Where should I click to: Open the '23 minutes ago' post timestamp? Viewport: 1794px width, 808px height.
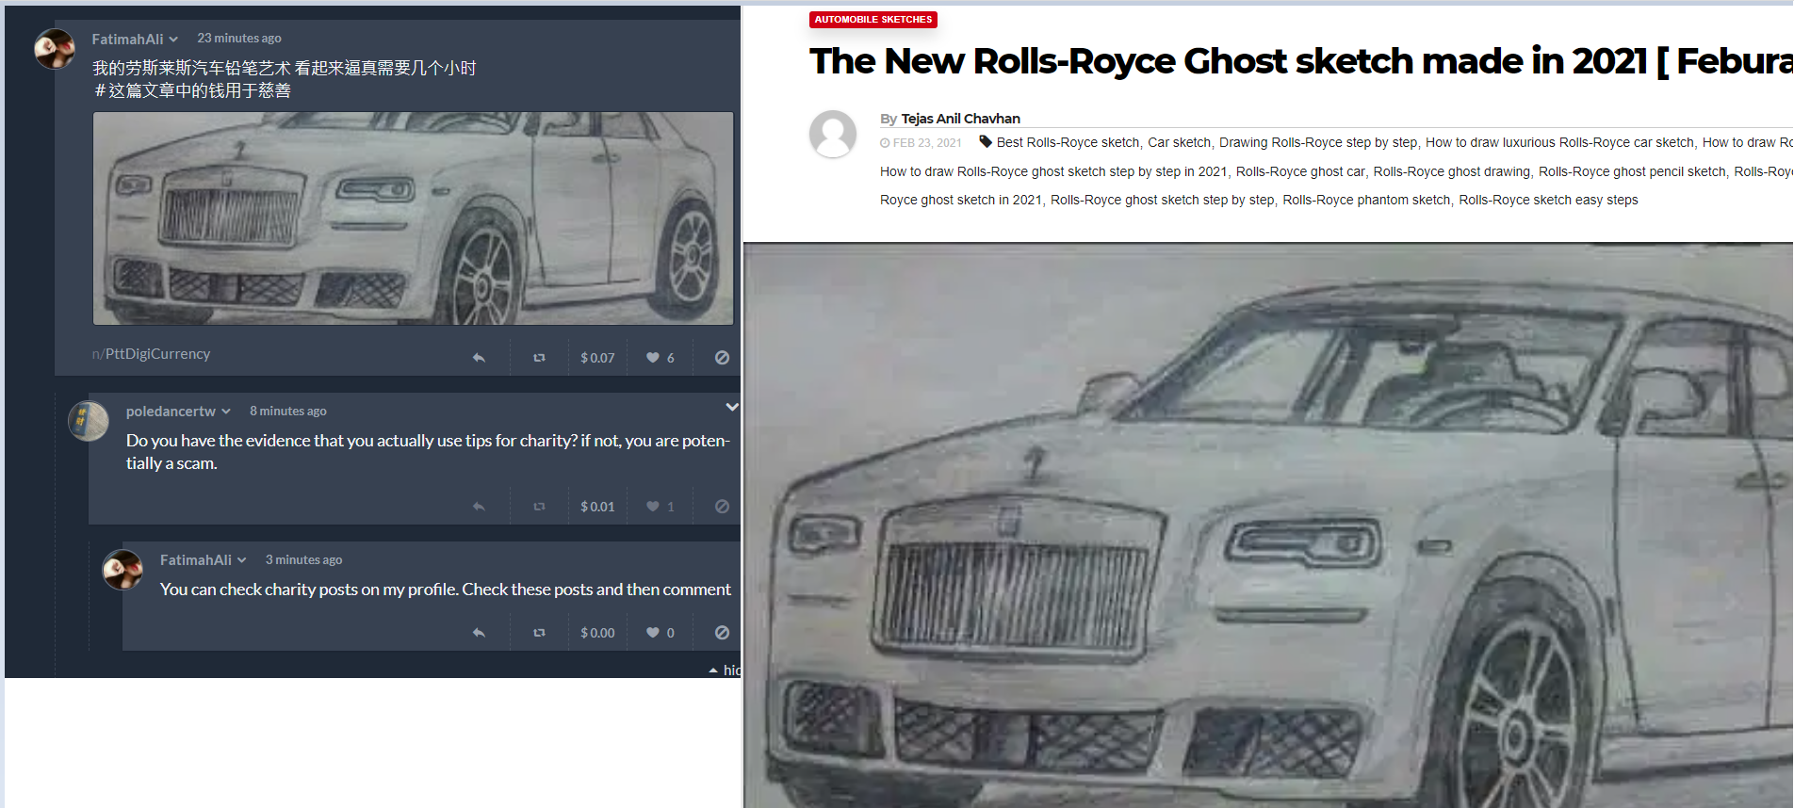(x=239, y=39)
